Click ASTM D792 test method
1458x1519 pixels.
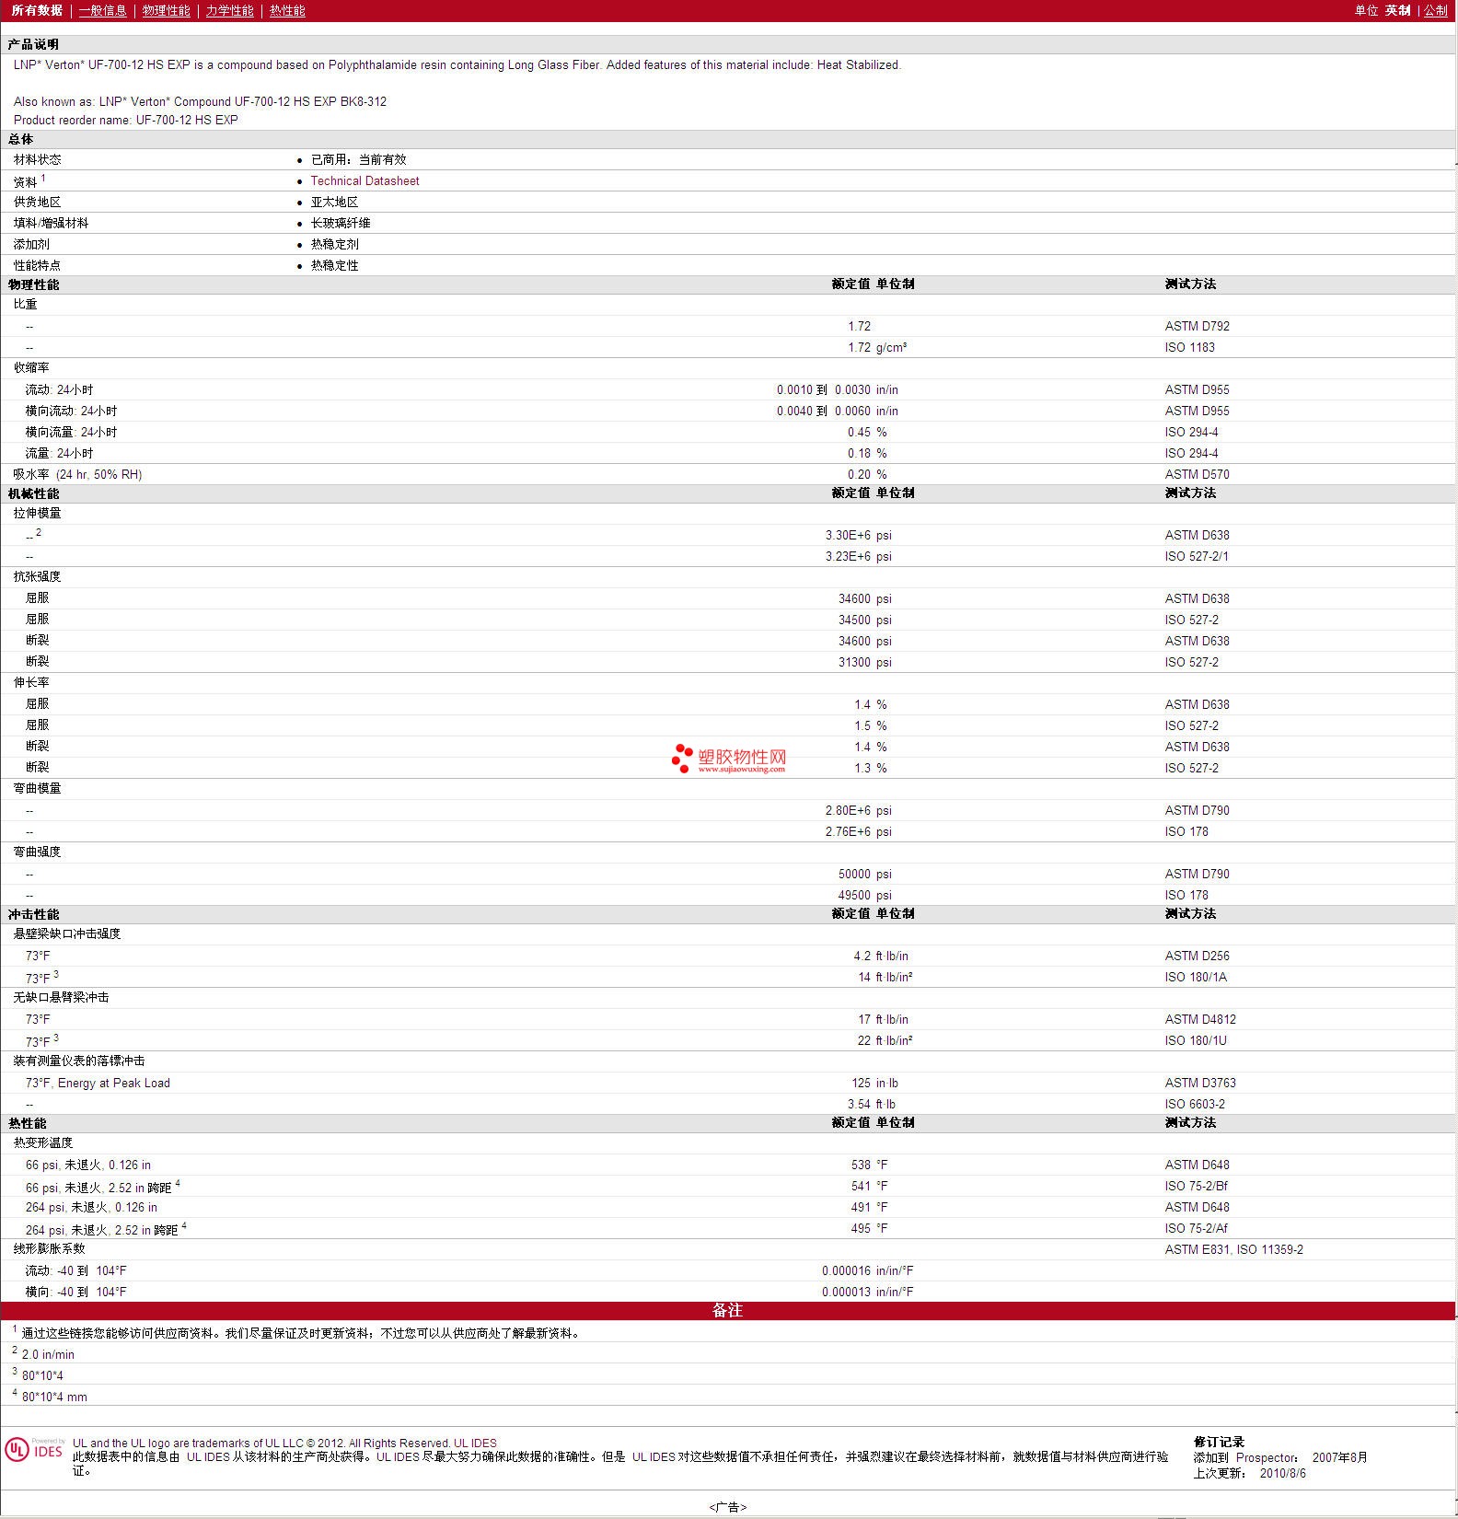1197,326
